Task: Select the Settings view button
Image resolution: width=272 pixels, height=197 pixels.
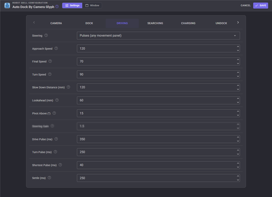Action: (x=72, y=6)
